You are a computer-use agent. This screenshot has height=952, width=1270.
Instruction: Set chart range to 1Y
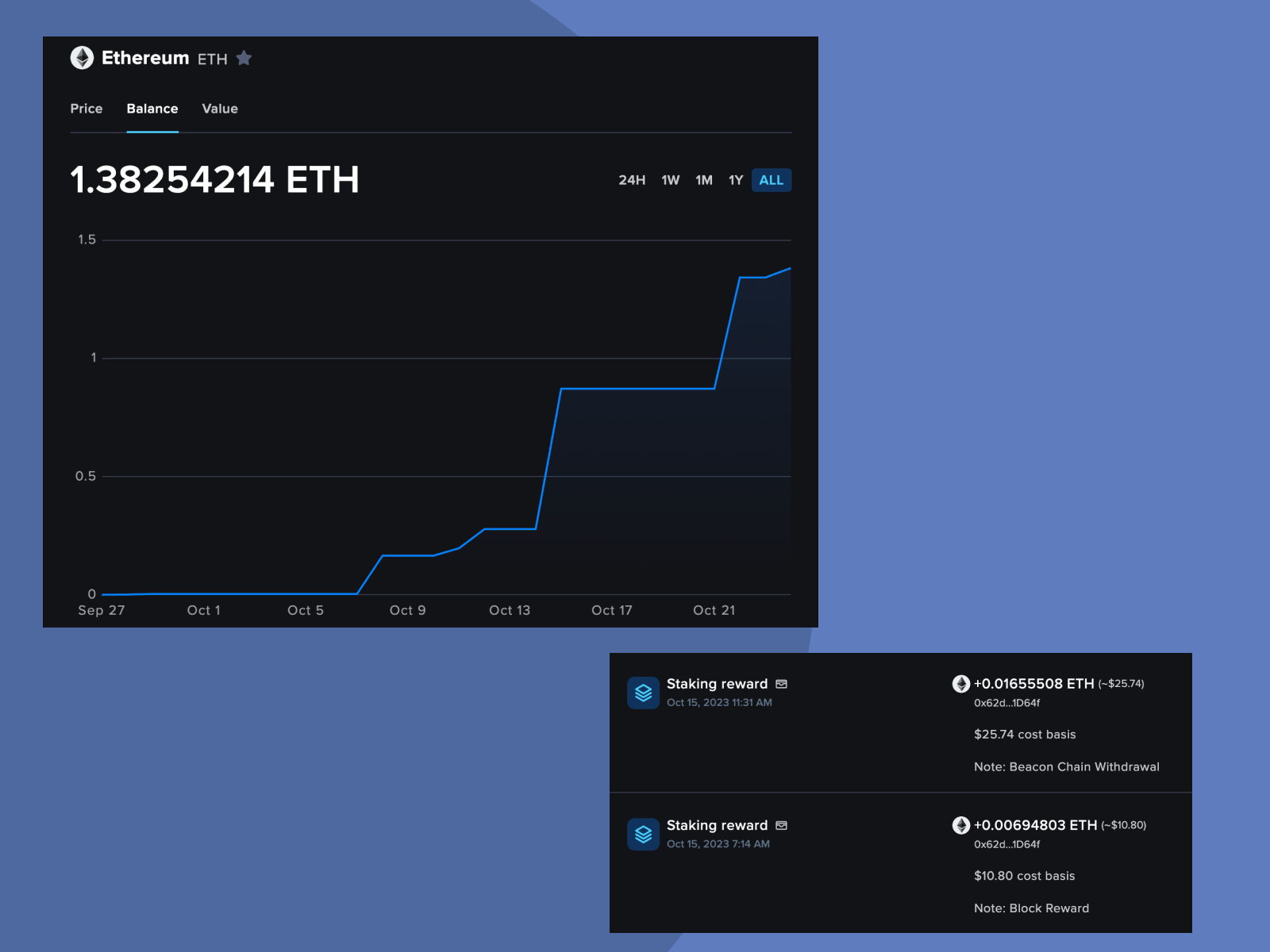click(x=736, y=180)
